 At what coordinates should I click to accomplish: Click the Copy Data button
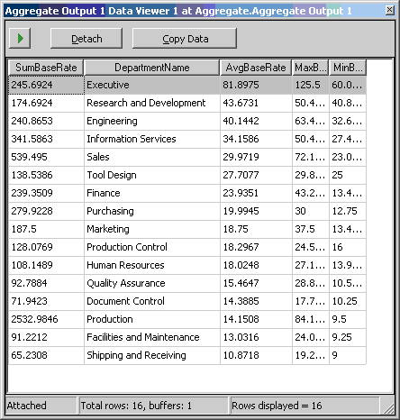(x=185, y=38)
